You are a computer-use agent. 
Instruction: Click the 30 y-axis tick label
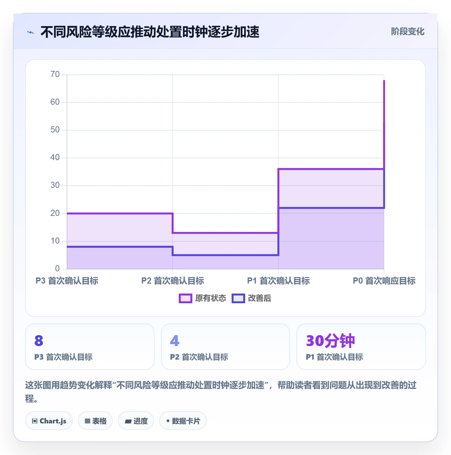point(55,185)
